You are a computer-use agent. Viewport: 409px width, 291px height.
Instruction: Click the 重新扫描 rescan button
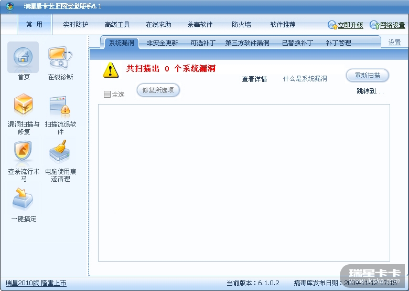pyautogui.click(x=367, y=76)
